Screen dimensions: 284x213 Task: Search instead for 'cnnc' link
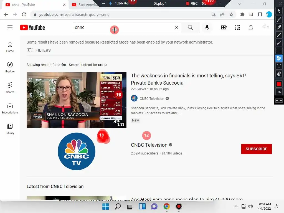(88, 65)
